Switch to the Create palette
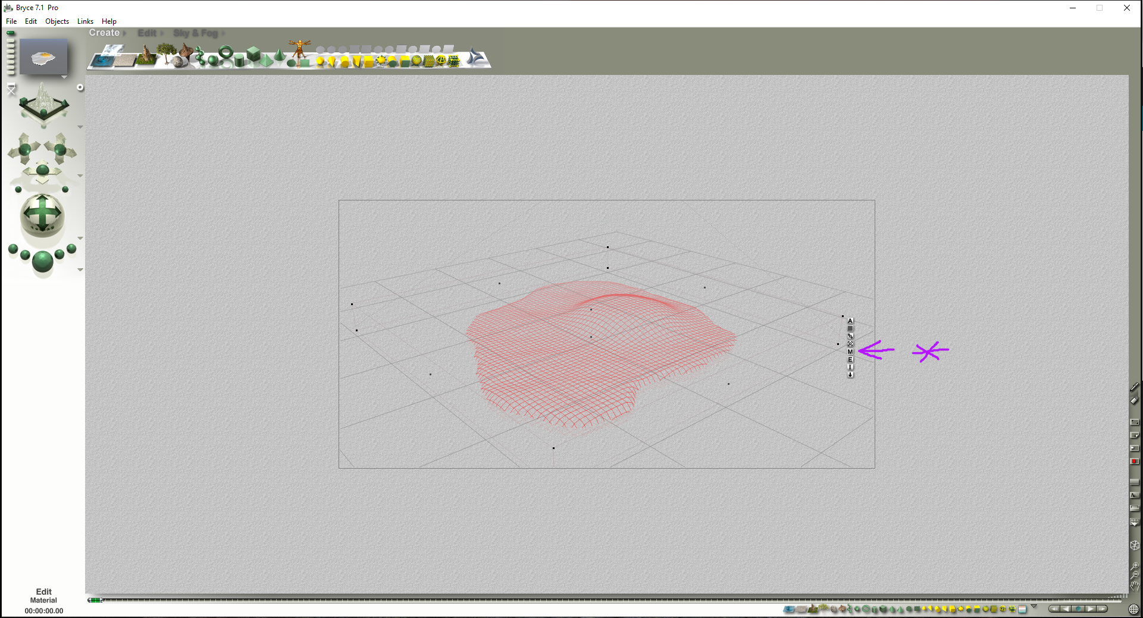1143x618 pixels. [104, 33]
